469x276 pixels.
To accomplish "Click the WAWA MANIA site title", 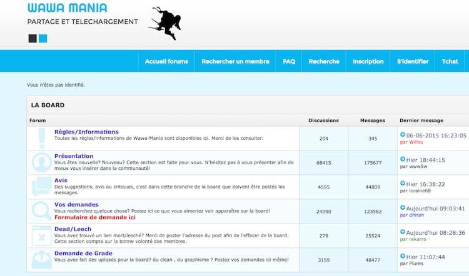I will click(67, 8).
